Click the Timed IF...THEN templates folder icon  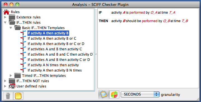click(x=17, y=75)
